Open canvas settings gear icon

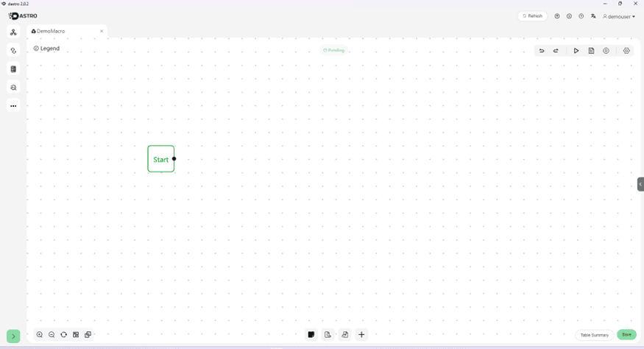(626, 51)
